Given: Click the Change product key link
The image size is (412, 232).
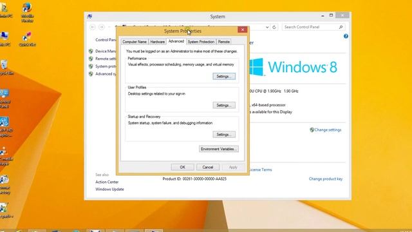Looking at the screenshot, I should click(x=326, y=179).
